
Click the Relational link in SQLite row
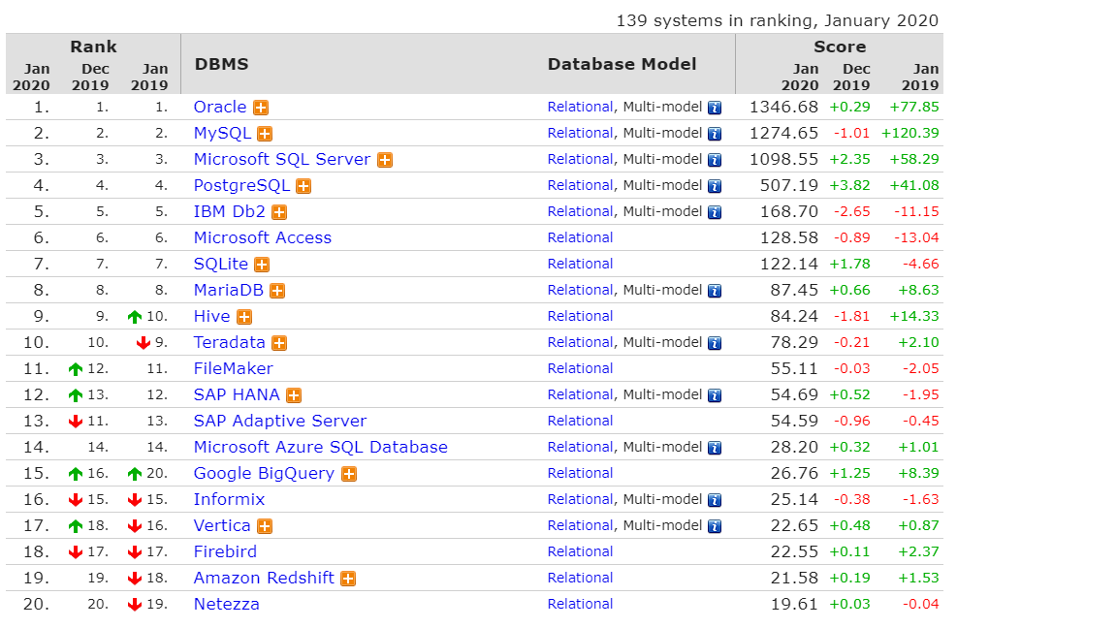580,265
